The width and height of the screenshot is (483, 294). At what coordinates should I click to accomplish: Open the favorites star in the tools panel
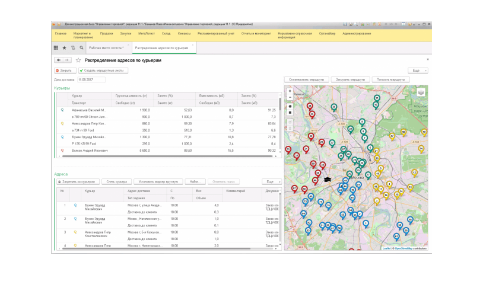pos(64,48)
